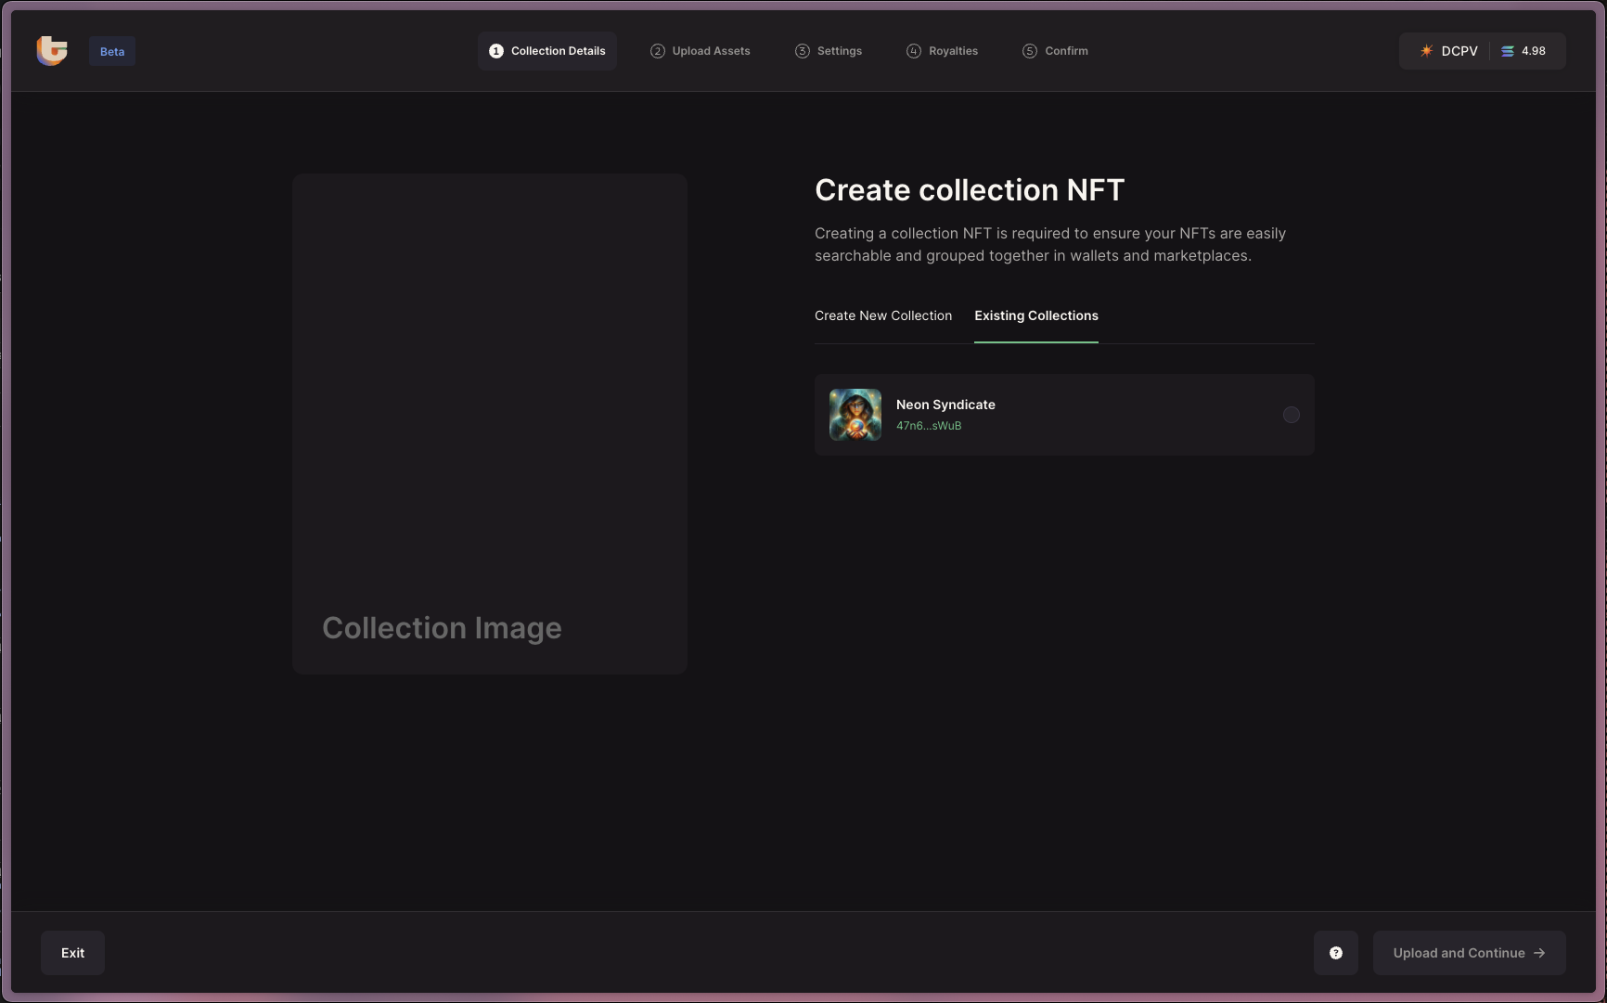Click the 47n6...sWuB address link
Image resolution: width=1607 pixels, height=1003 pixels.
(929, 426)
